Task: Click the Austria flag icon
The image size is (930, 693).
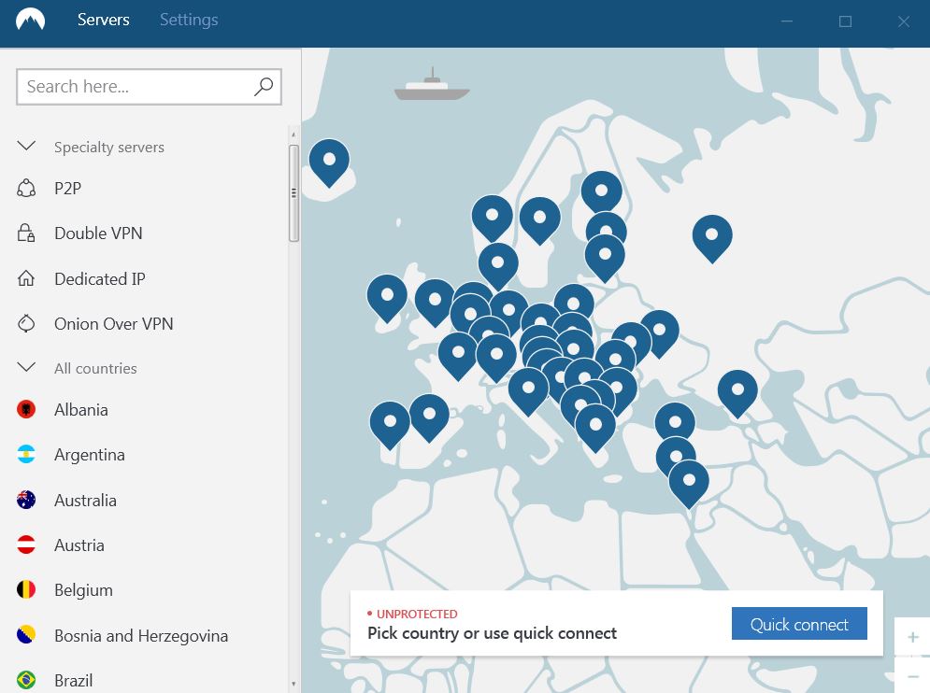Action: [x=26, y=544]
